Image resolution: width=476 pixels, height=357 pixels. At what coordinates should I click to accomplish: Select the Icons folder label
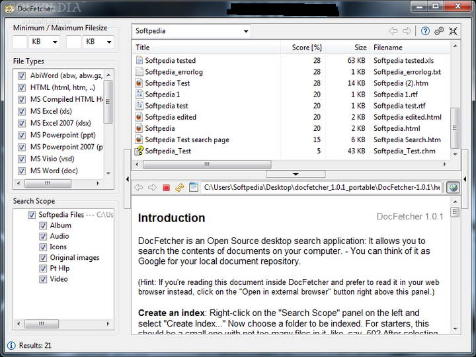tap(58, 247)
